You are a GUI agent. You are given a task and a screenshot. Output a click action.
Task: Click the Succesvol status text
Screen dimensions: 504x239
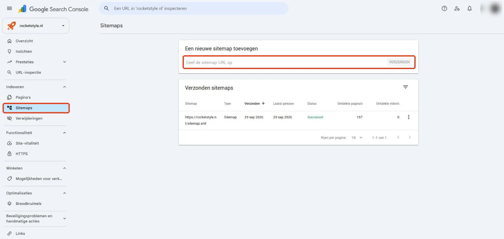(315, 117)
